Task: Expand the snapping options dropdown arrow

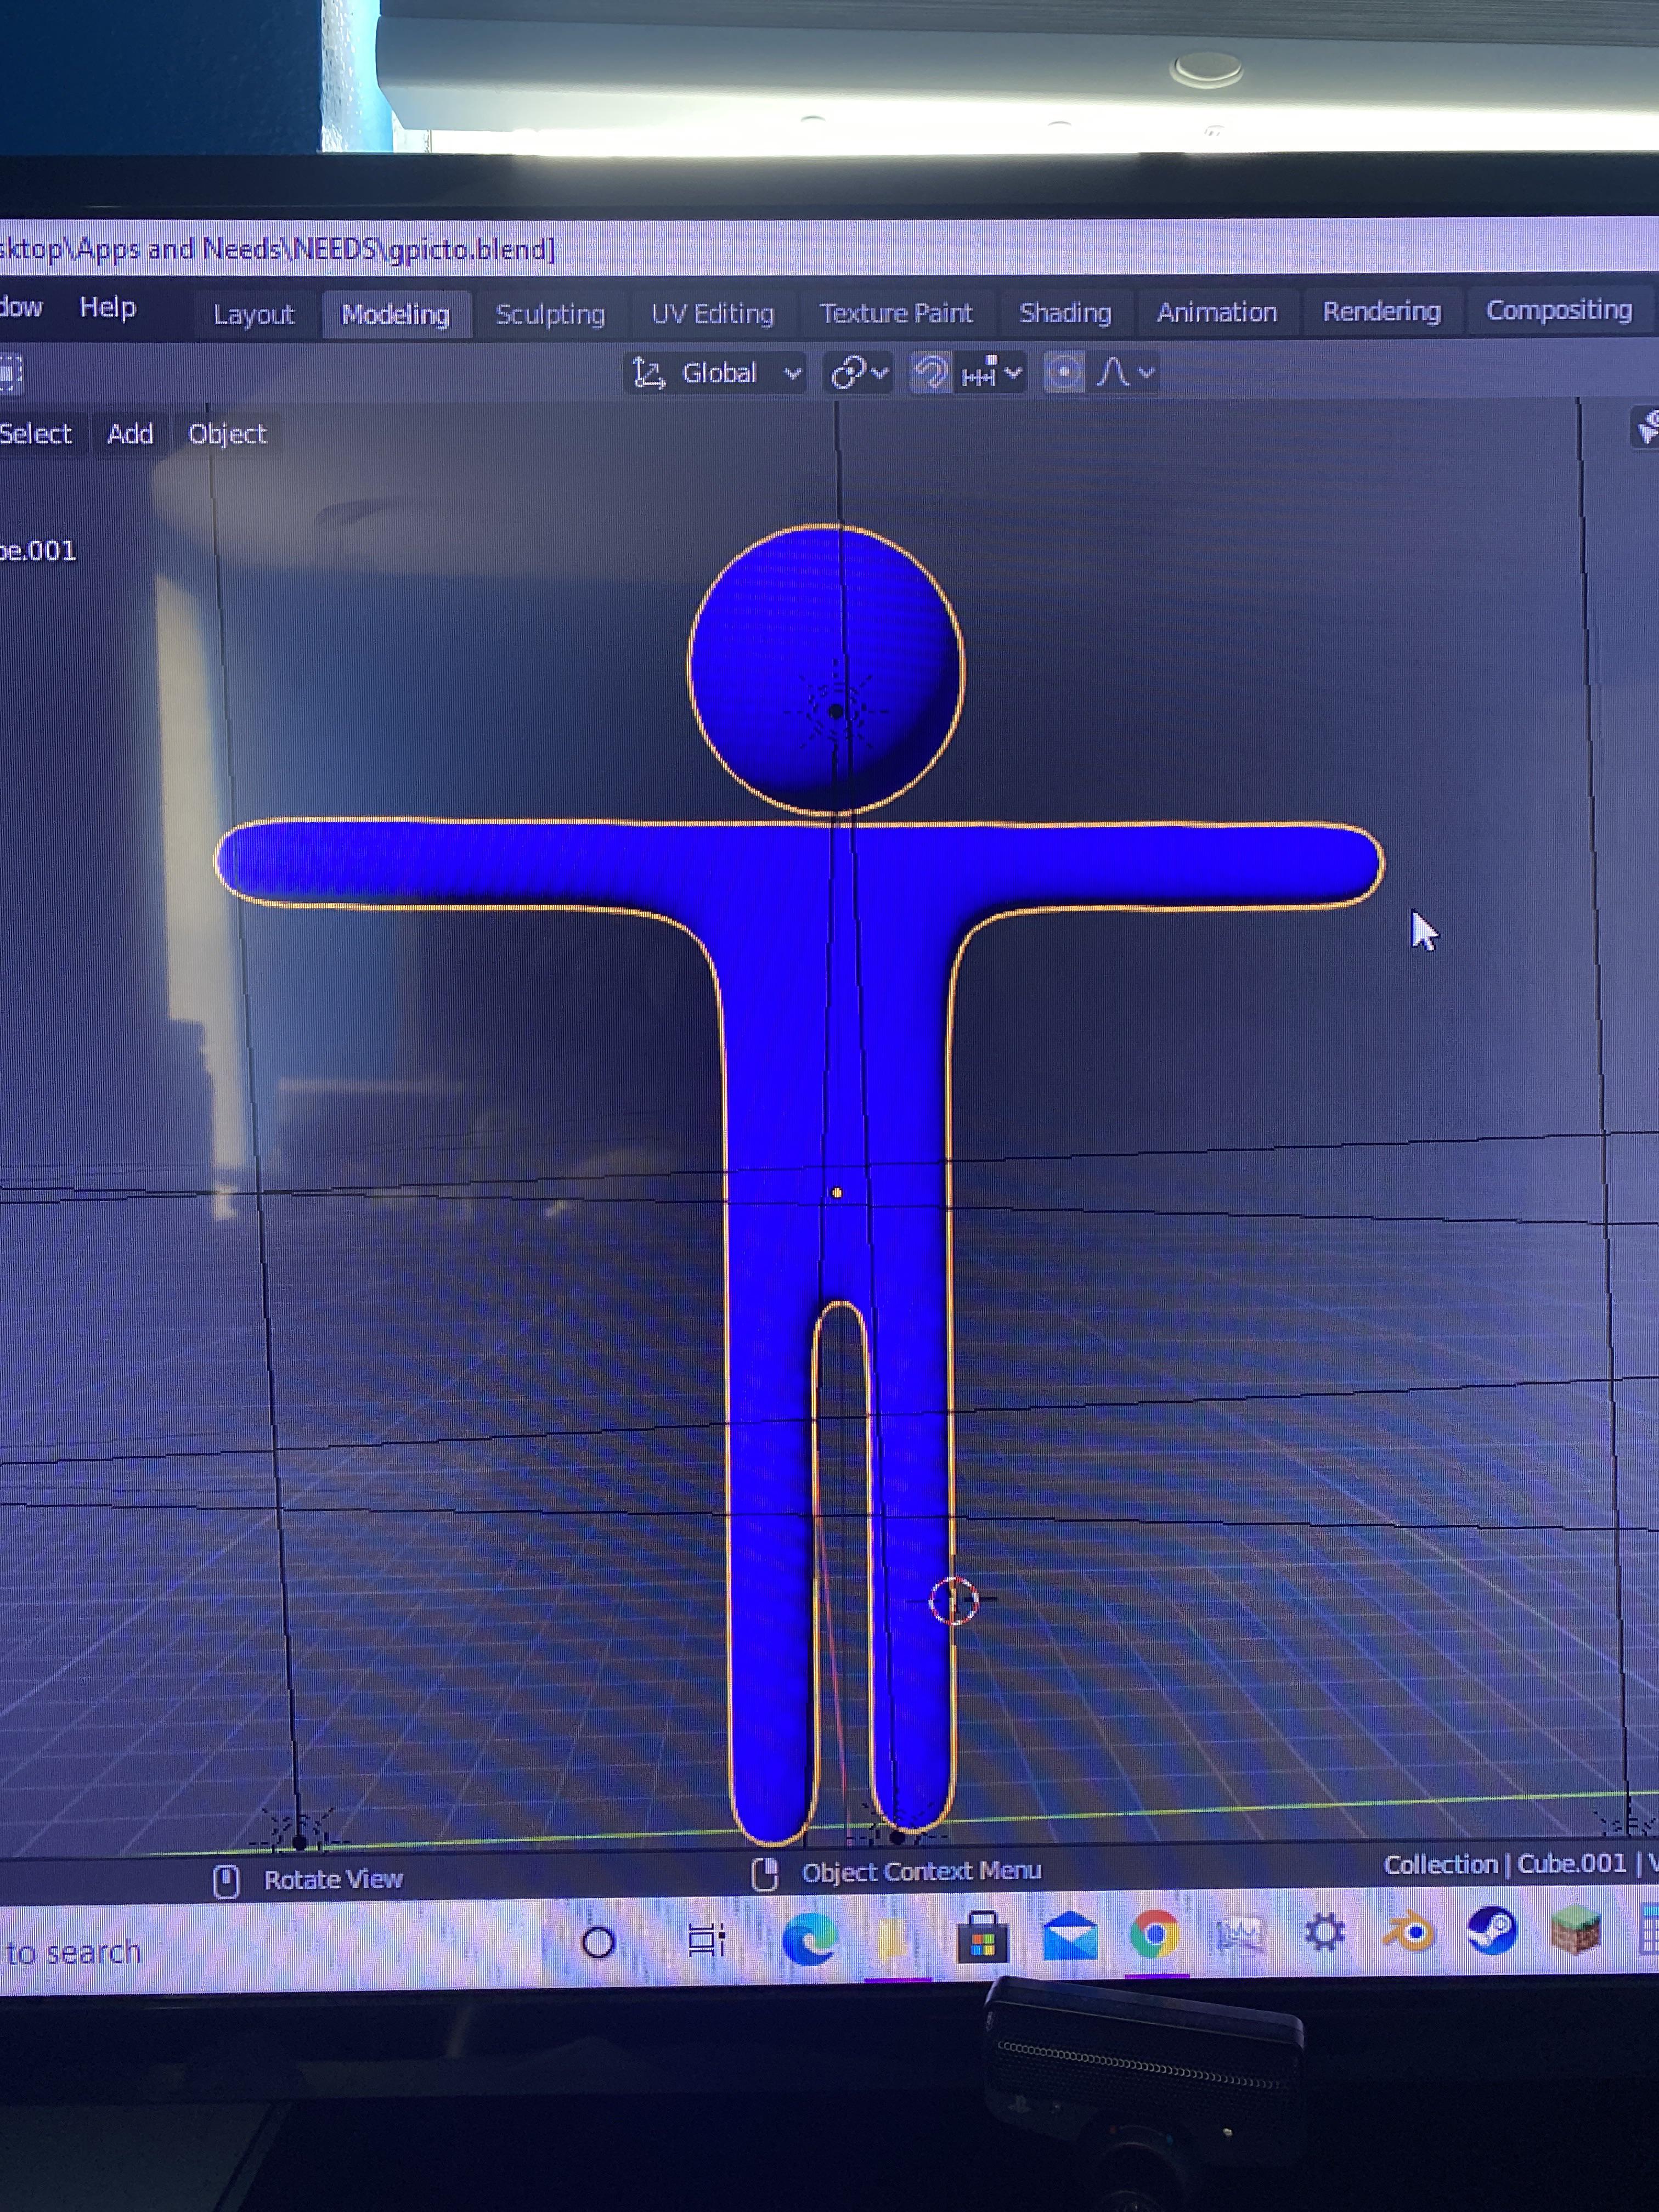Action: (1013, 372)
